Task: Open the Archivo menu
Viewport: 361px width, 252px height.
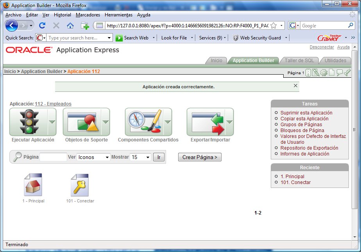Action: pyautogui.click(x=13, y=15)
